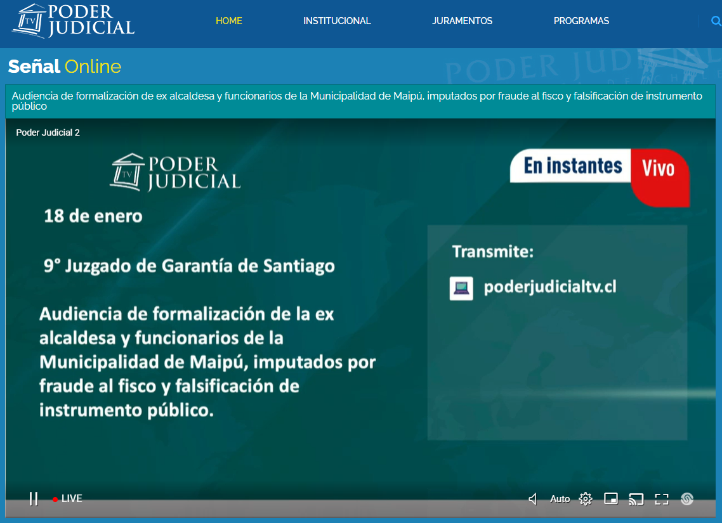Go to the HOME menu item

[229, 21]
